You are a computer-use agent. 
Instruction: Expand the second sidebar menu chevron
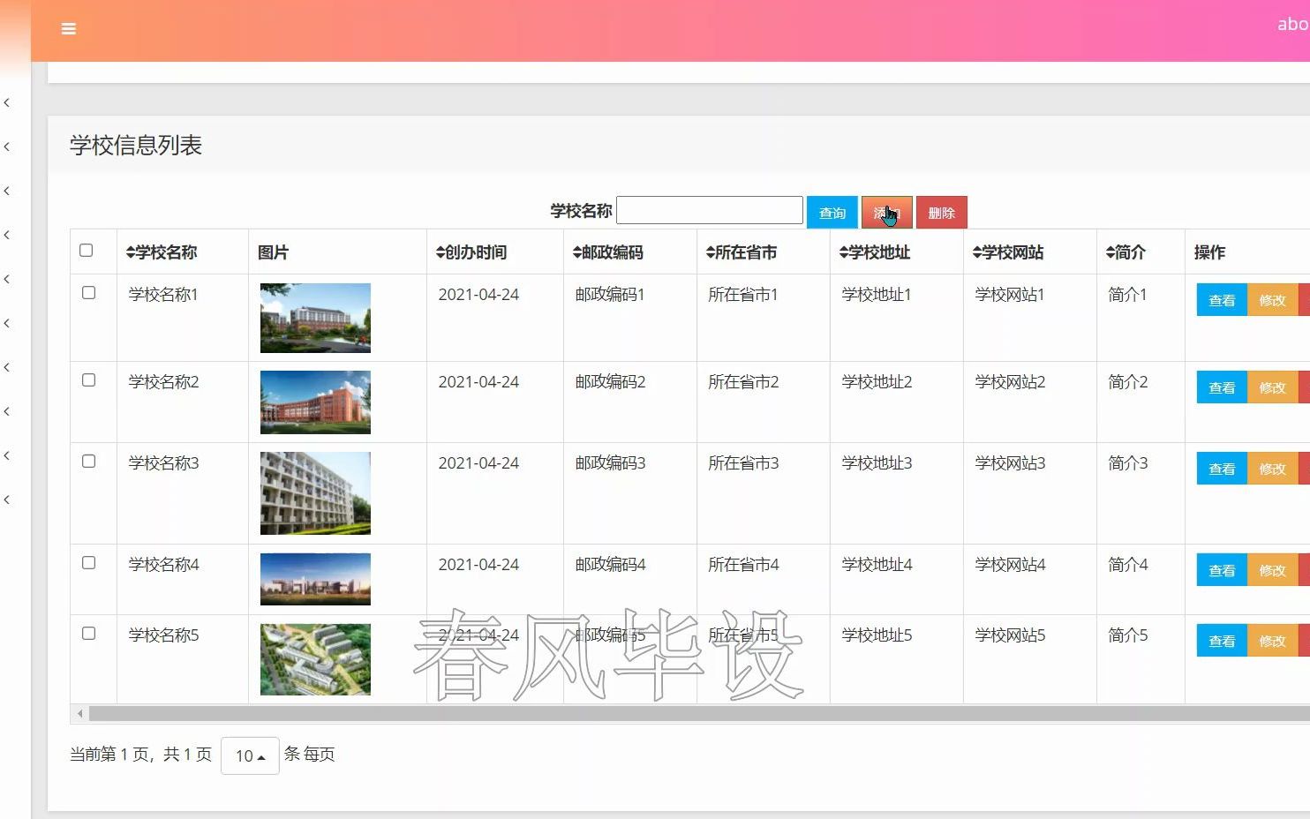(x=7, y=147)
